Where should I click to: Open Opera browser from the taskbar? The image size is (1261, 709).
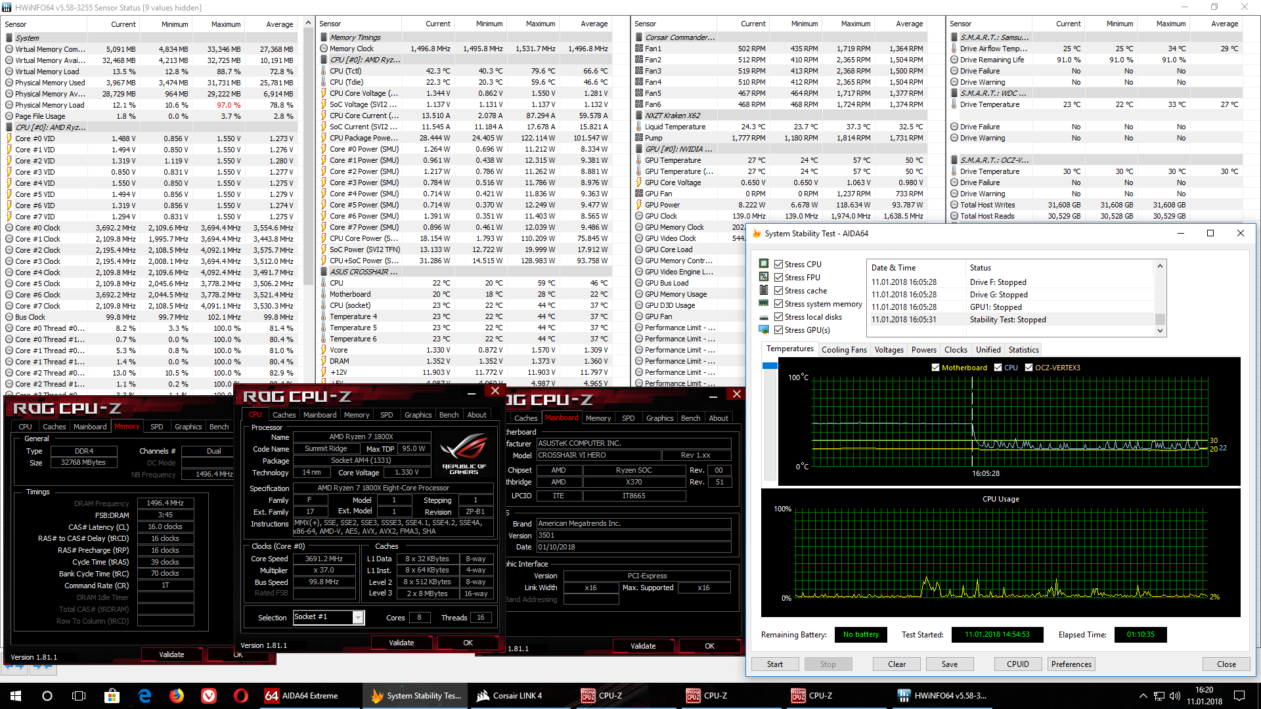[x=241, y=696]
